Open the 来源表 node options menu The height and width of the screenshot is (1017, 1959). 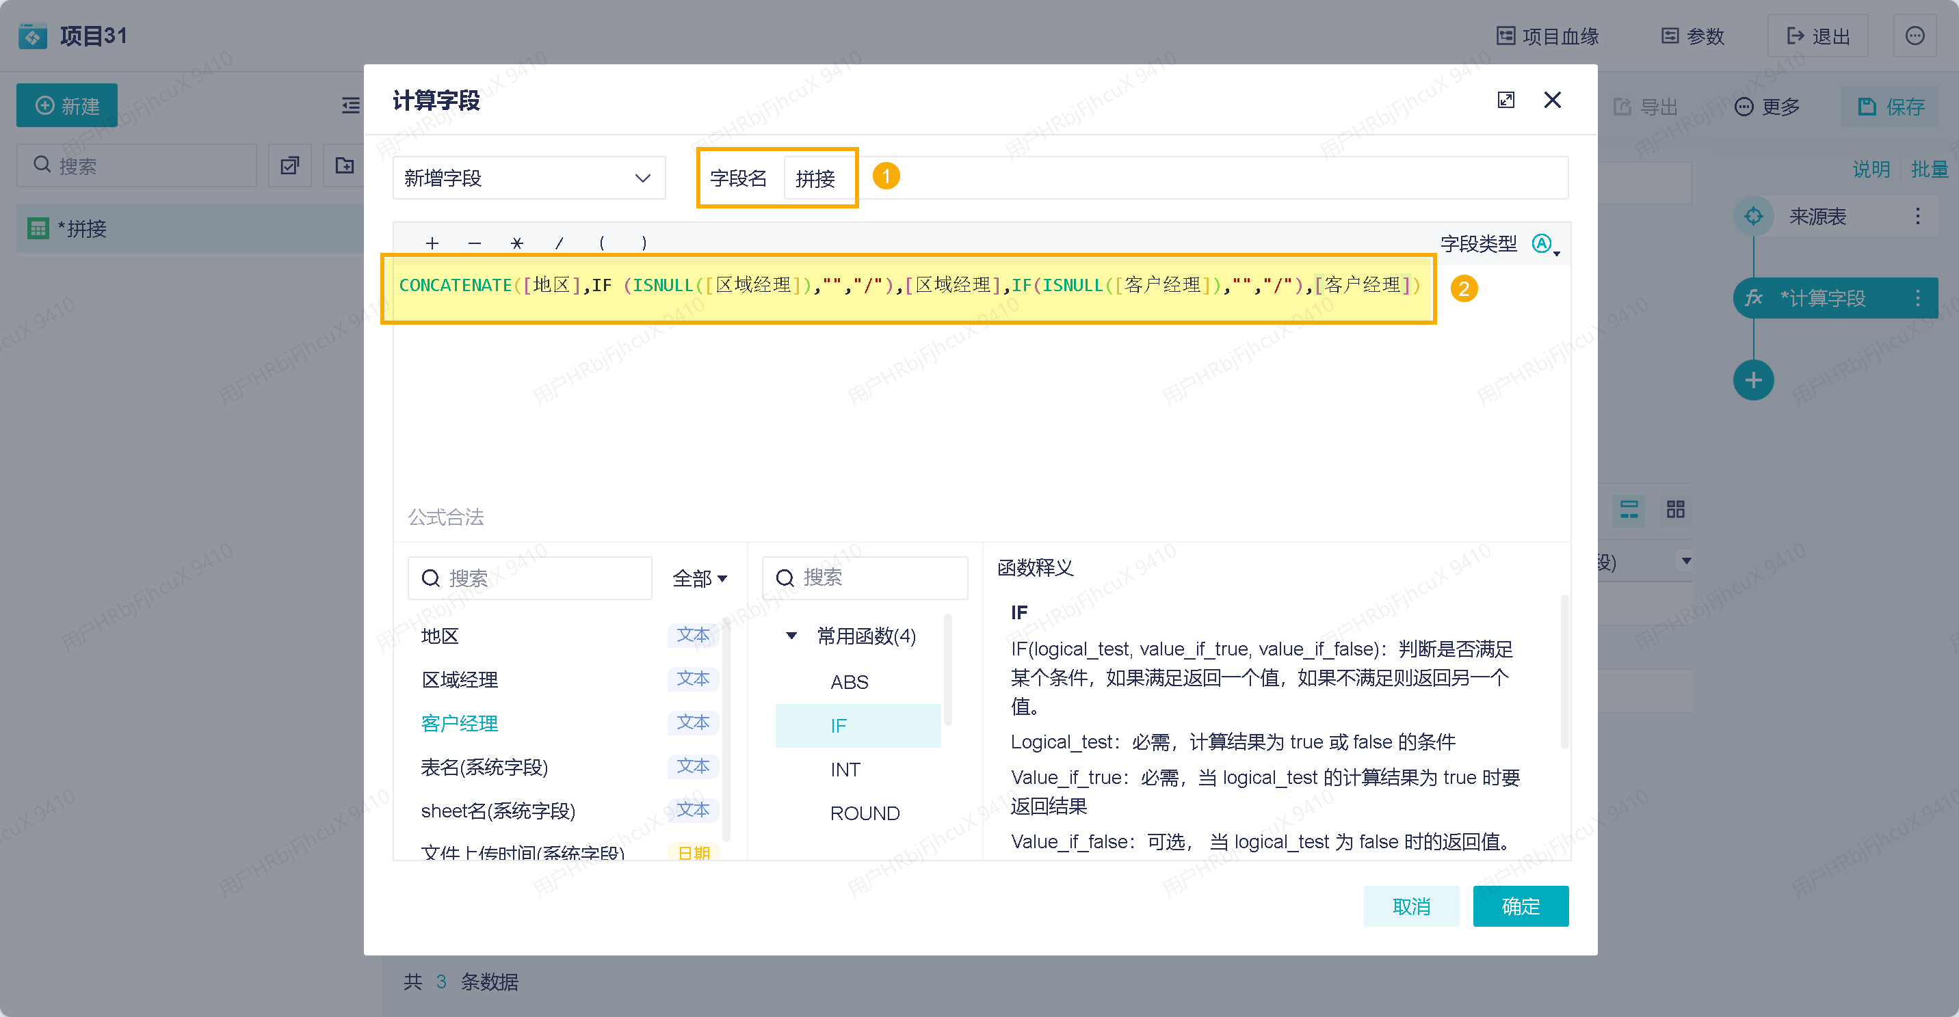[x=1917, y=217]
